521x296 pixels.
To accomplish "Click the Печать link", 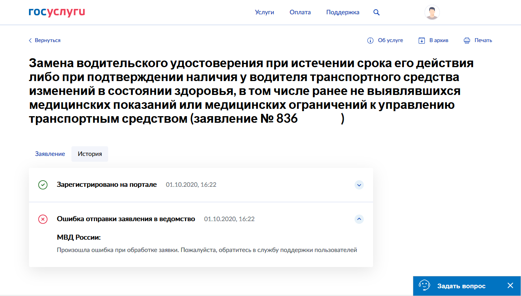I will (483, 41).
